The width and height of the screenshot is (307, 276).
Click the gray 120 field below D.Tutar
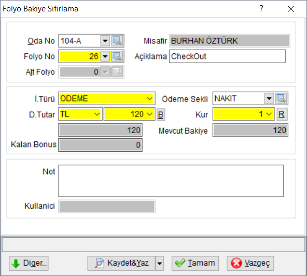point(100,130)
